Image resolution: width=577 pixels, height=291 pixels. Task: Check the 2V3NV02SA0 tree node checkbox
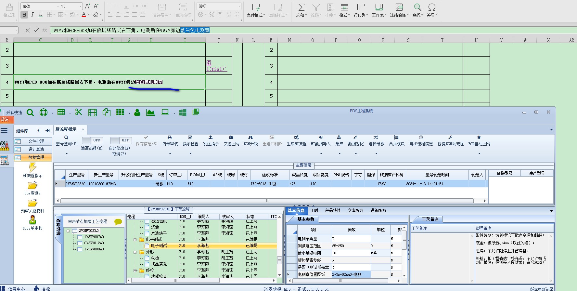74,231
